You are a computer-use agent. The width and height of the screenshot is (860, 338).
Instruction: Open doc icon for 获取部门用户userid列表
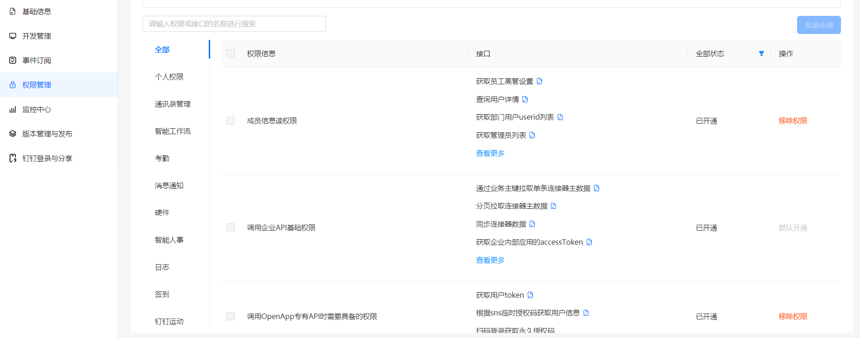tap(560, 117)
